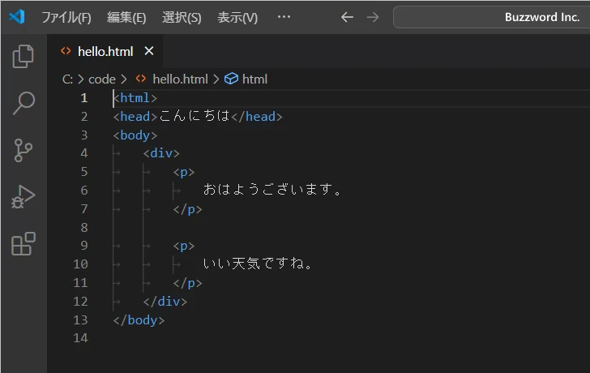Open the 選択(S) menu
The image size is (590, 373).
[182, 17]
